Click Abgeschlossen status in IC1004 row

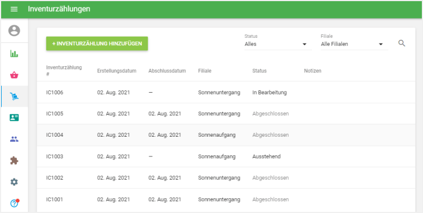[271, 135]
